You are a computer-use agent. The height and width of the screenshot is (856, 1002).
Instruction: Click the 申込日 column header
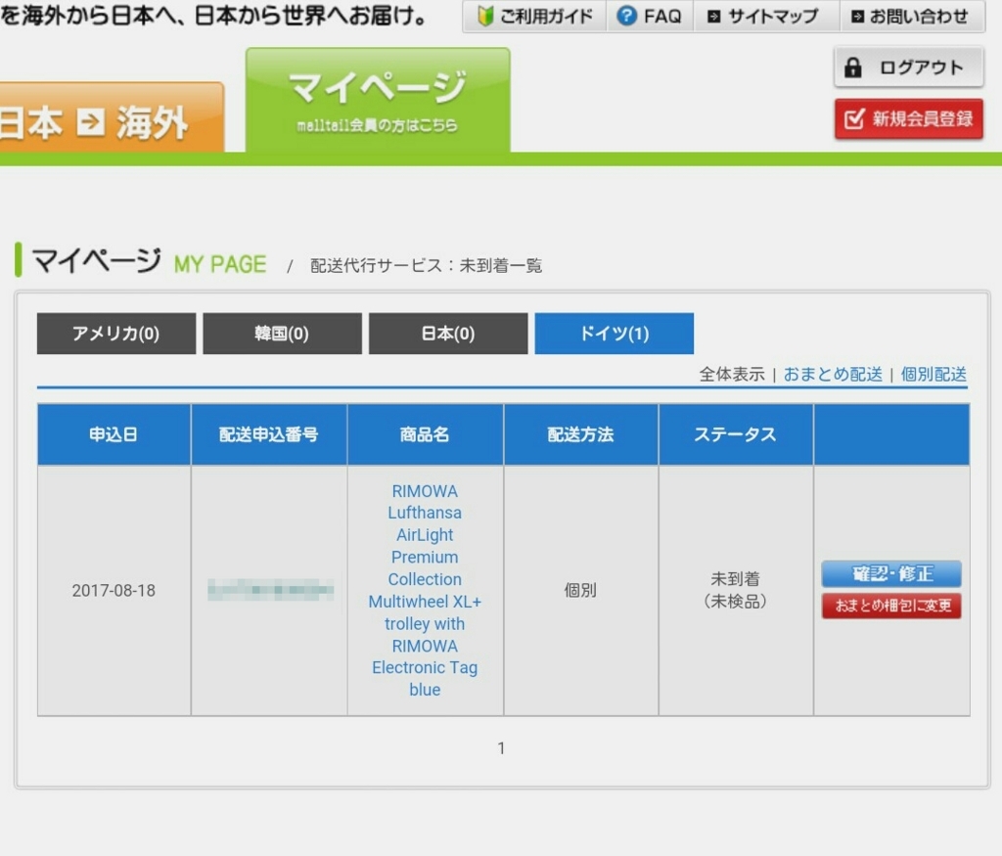114,434
